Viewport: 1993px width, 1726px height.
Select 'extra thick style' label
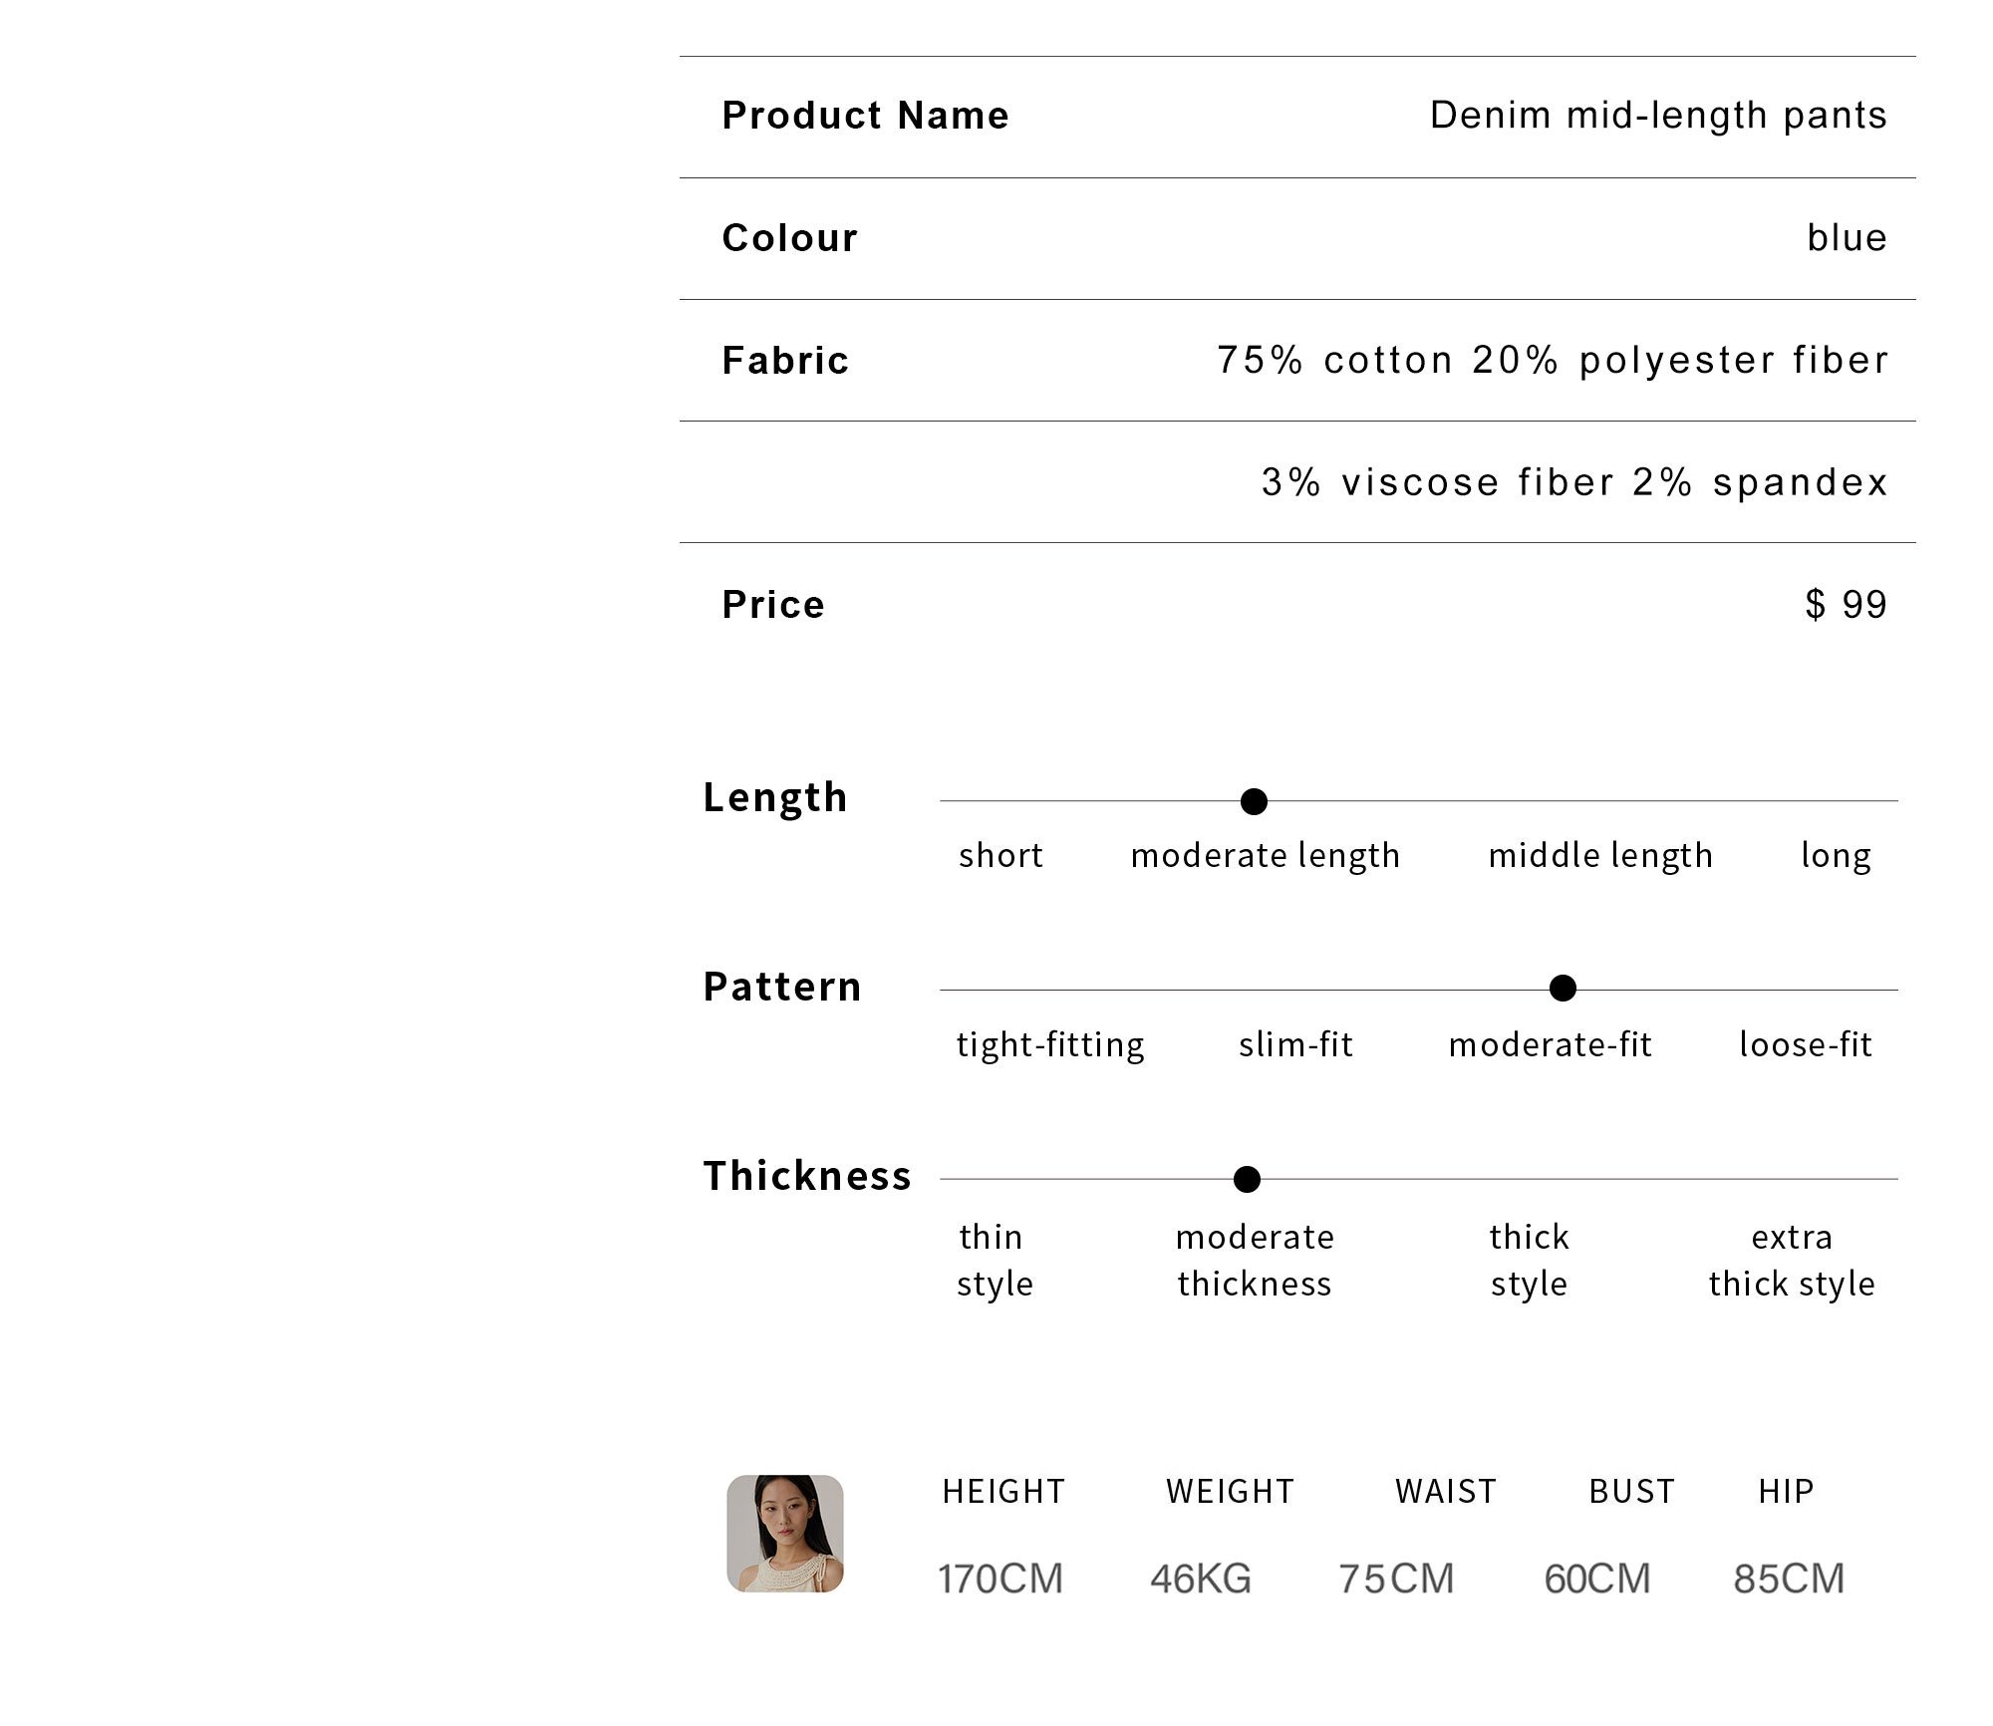(1792, 1261)
